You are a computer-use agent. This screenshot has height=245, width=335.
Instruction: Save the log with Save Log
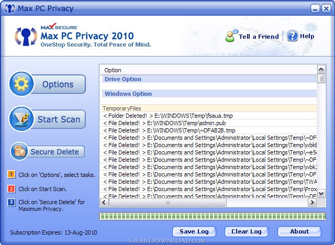[194, 231]
